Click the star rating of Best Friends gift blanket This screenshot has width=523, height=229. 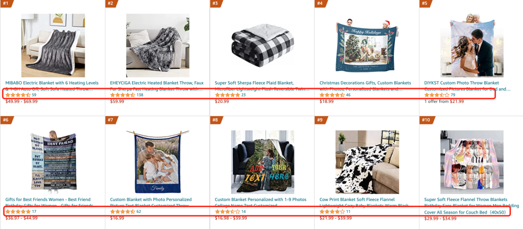(18, 212)
